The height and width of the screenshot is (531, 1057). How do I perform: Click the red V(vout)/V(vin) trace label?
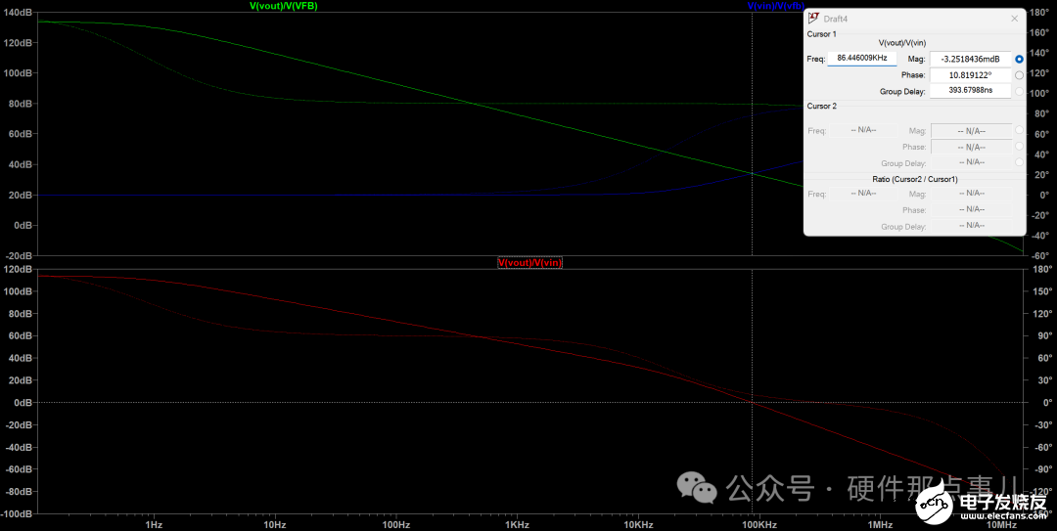(x=529, y=263)
